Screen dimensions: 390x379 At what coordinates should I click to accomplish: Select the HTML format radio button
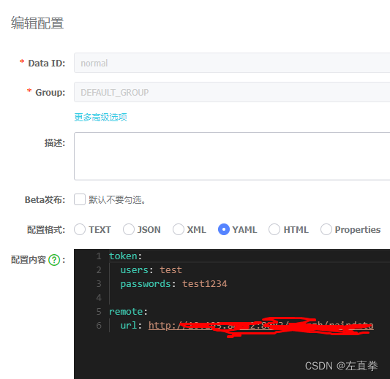pyautogui.click(x=274, y=229)
